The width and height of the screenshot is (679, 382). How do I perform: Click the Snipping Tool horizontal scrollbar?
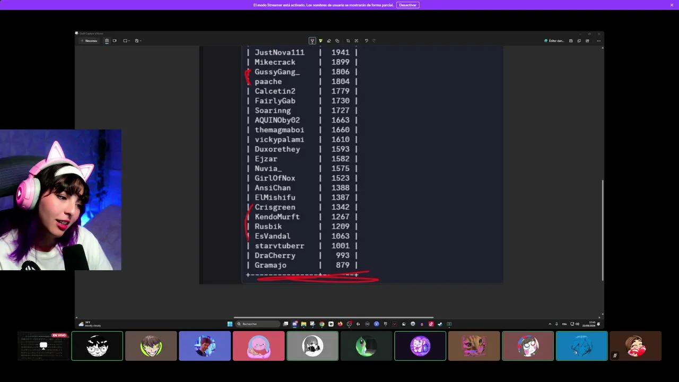pos(334,318)
